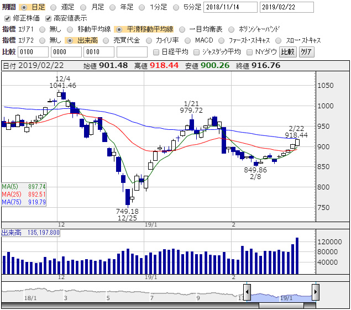
Task: Click the latest 2/22 candlestick at 918.44
Action: [297, 143]
